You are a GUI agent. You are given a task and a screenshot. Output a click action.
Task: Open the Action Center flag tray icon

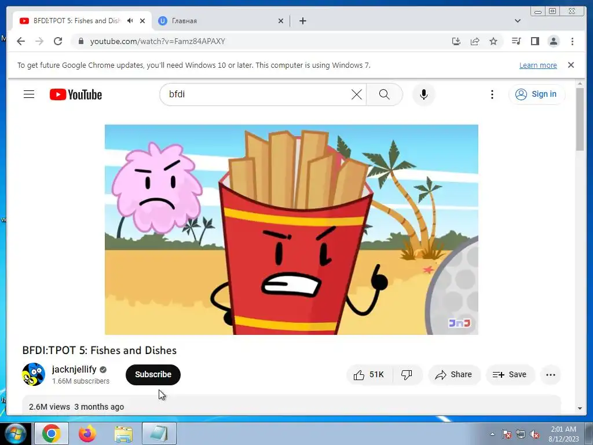coord(506,435)
